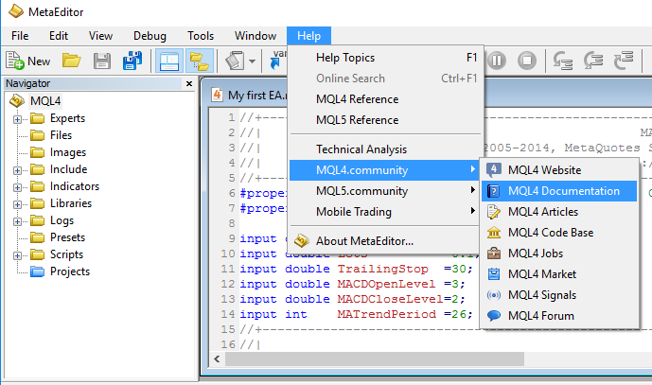Screen dimensions: 652x385
Task: Select the MQL4 Documentation submenu item
Action: point(563,191)
